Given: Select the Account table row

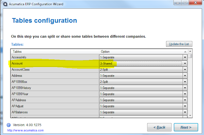Looking at the screenshot, I should pos(55,64).
